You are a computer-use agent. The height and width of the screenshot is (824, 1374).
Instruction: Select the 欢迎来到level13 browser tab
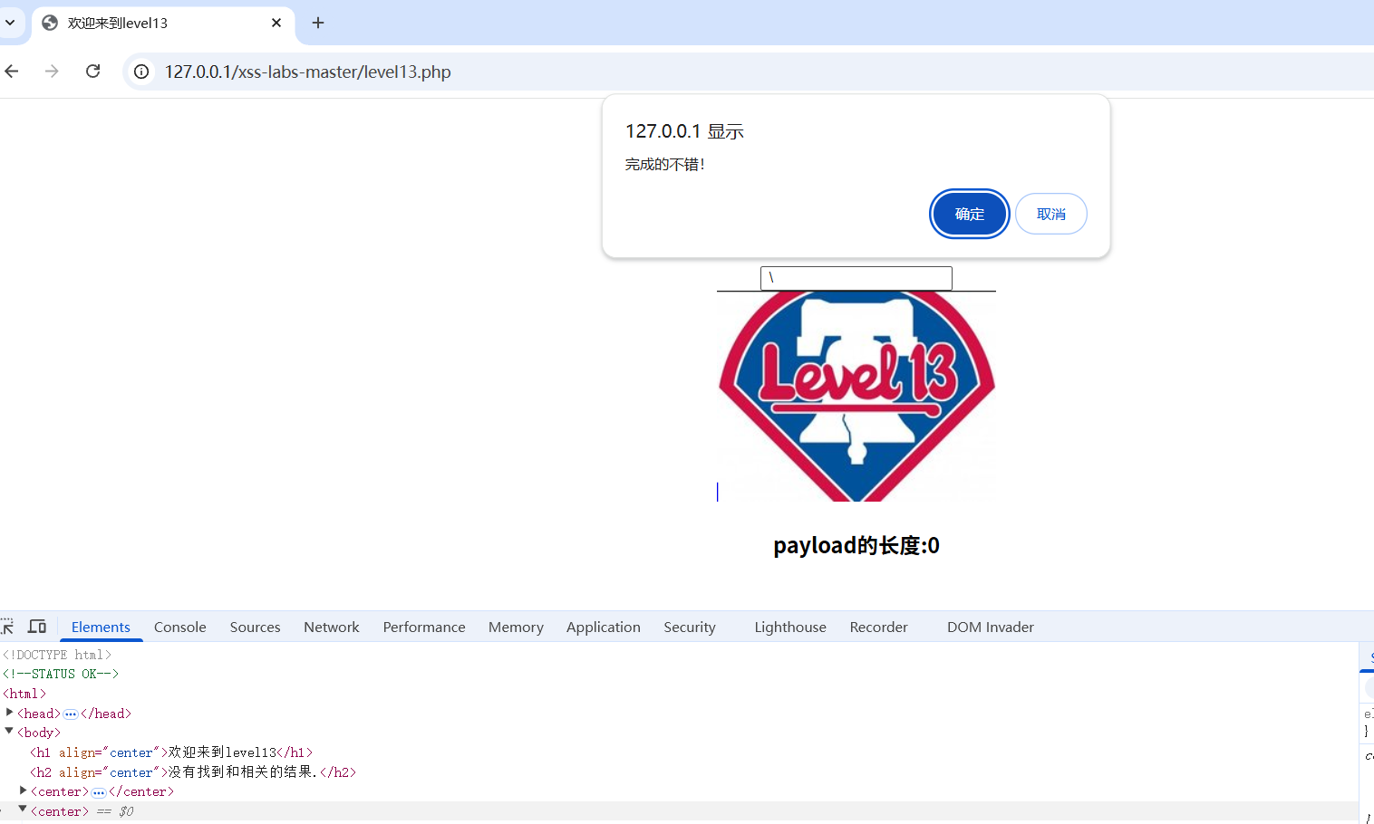point(163,23)
